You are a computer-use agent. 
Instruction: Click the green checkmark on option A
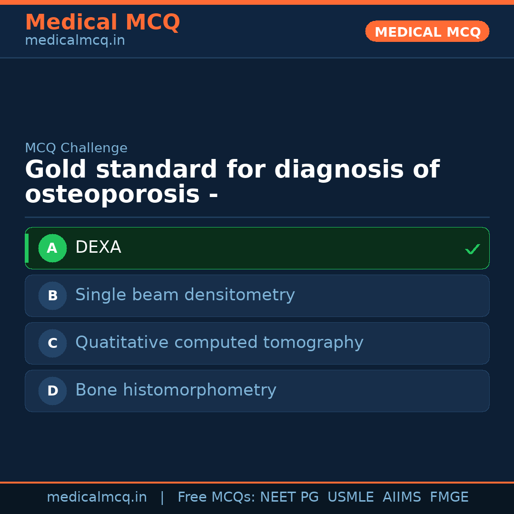tap(472, 248)
